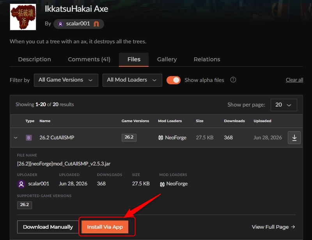312x240 pixels.
Task: Click the Downloads column header
Action: (x=234, y=121)
